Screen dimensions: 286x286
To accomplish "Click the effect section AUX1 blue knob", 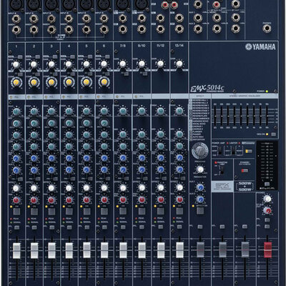I will [x=200, y=187].
